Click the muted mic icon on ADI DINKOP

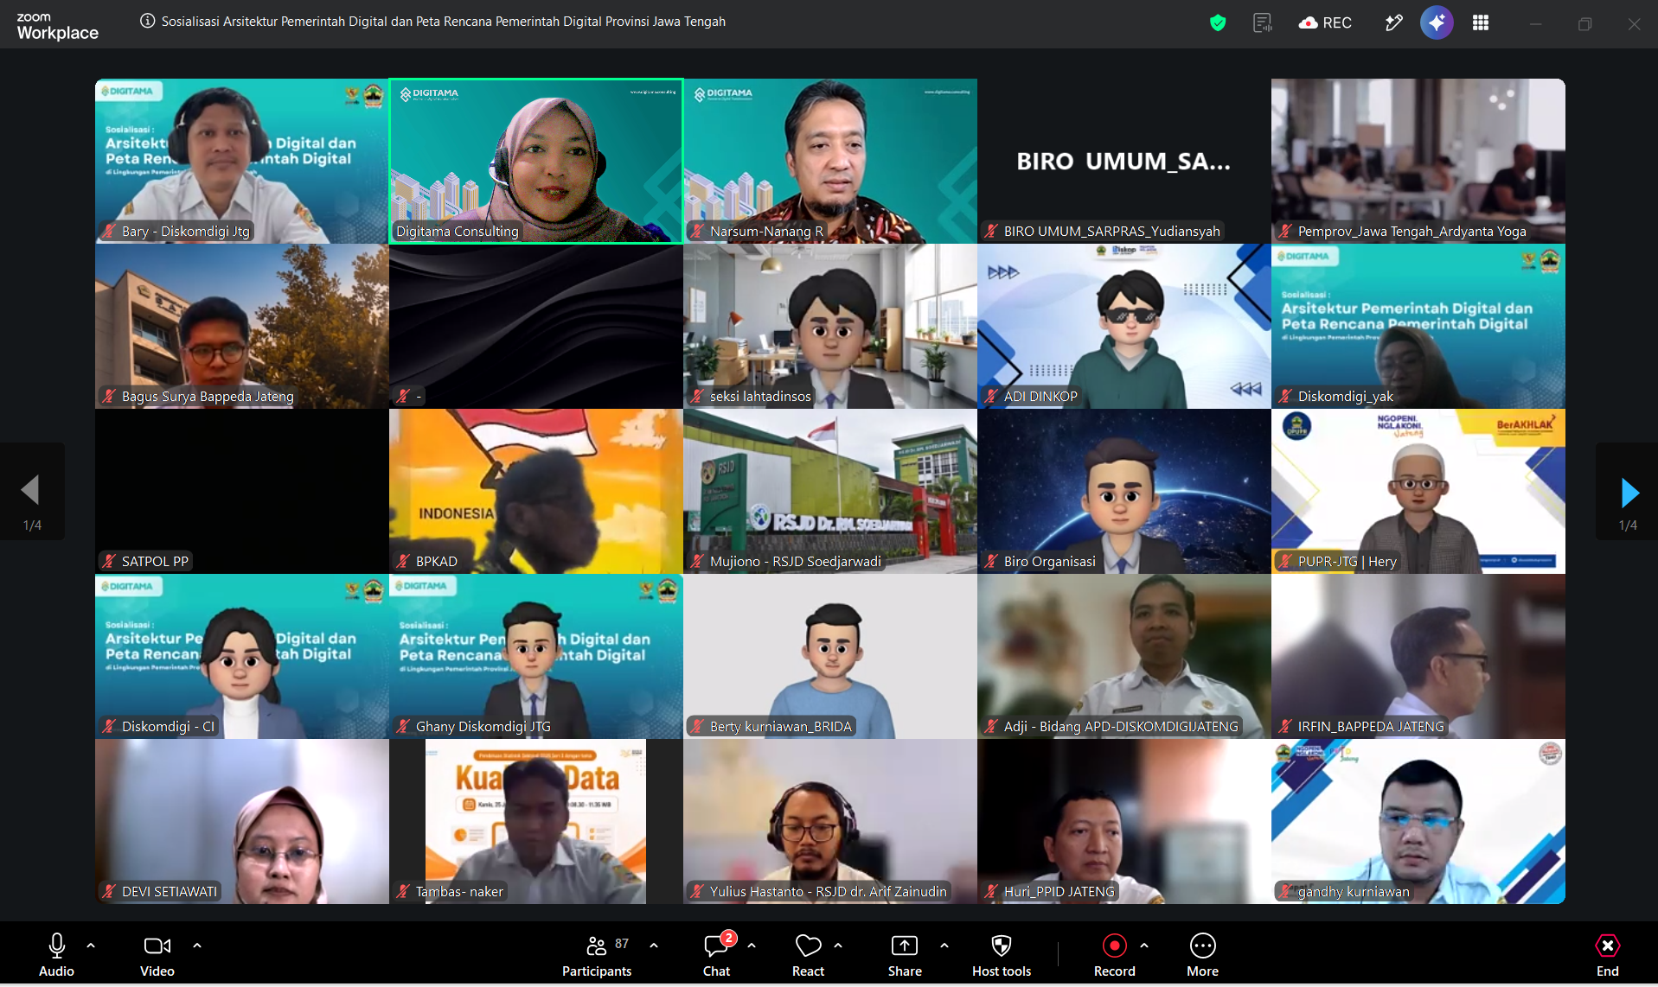tap(991, 397)
